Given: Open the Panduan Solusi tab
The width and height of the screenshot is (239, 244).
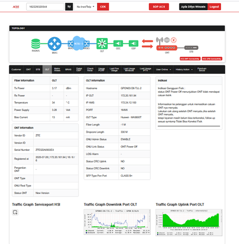Looking at the screenshot, I should coord(202,69).
